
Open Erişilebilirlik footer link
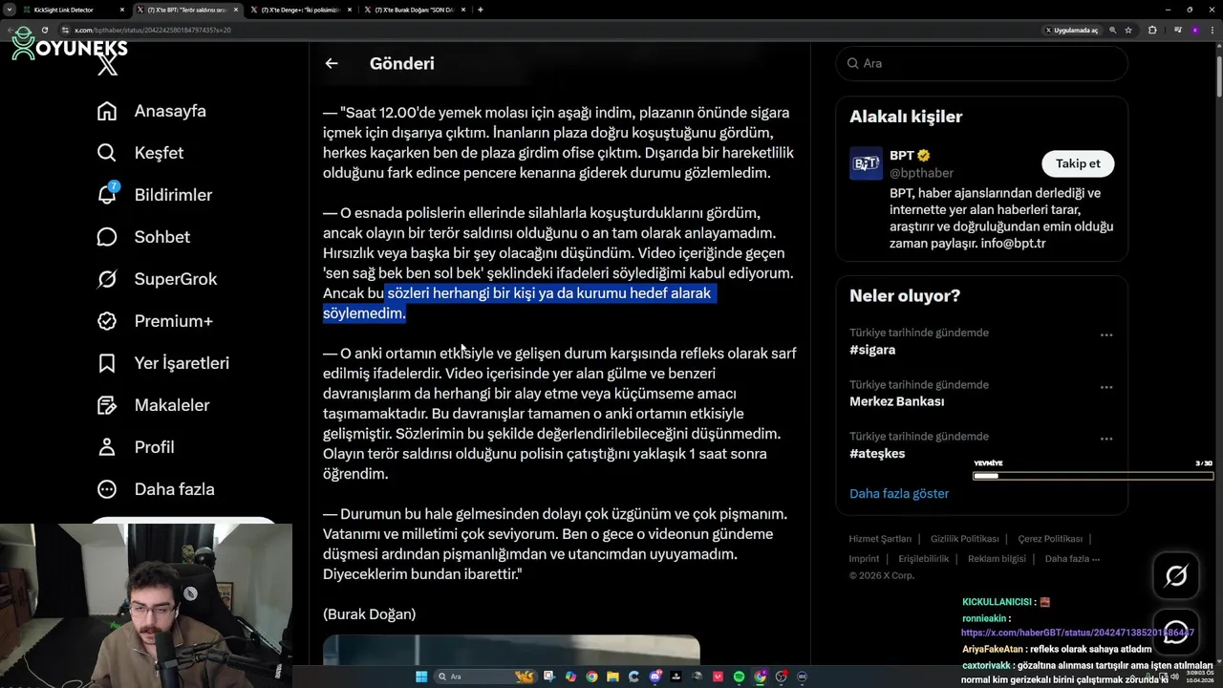pyautogui.click(x=923, y=559)
